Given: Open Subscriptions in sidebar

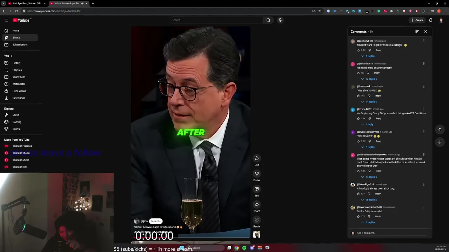Looking at the screenshot, I should [x=20, y=44].
